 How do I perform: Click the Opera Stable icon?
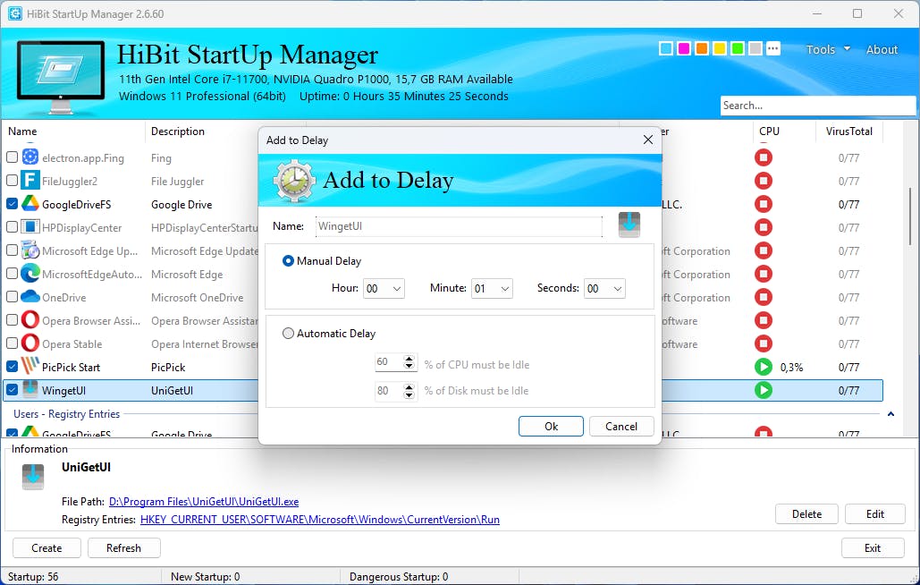coord(30,343)
